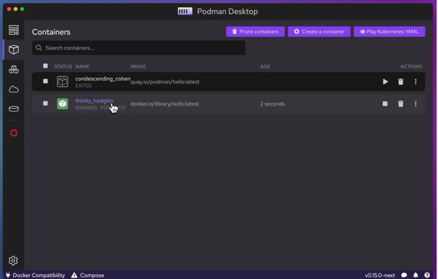Click the AGE column header

pyautogui.click(x=265, y=67)
